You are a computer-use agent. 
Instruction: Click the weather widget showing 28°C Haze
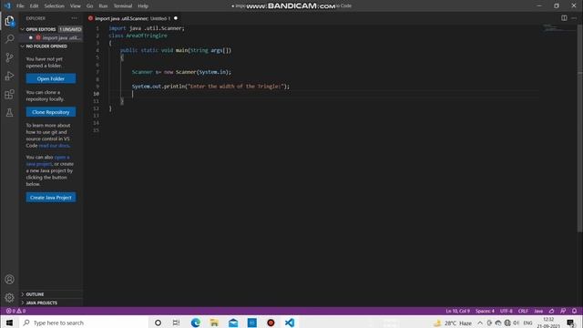tap(454, 323)
